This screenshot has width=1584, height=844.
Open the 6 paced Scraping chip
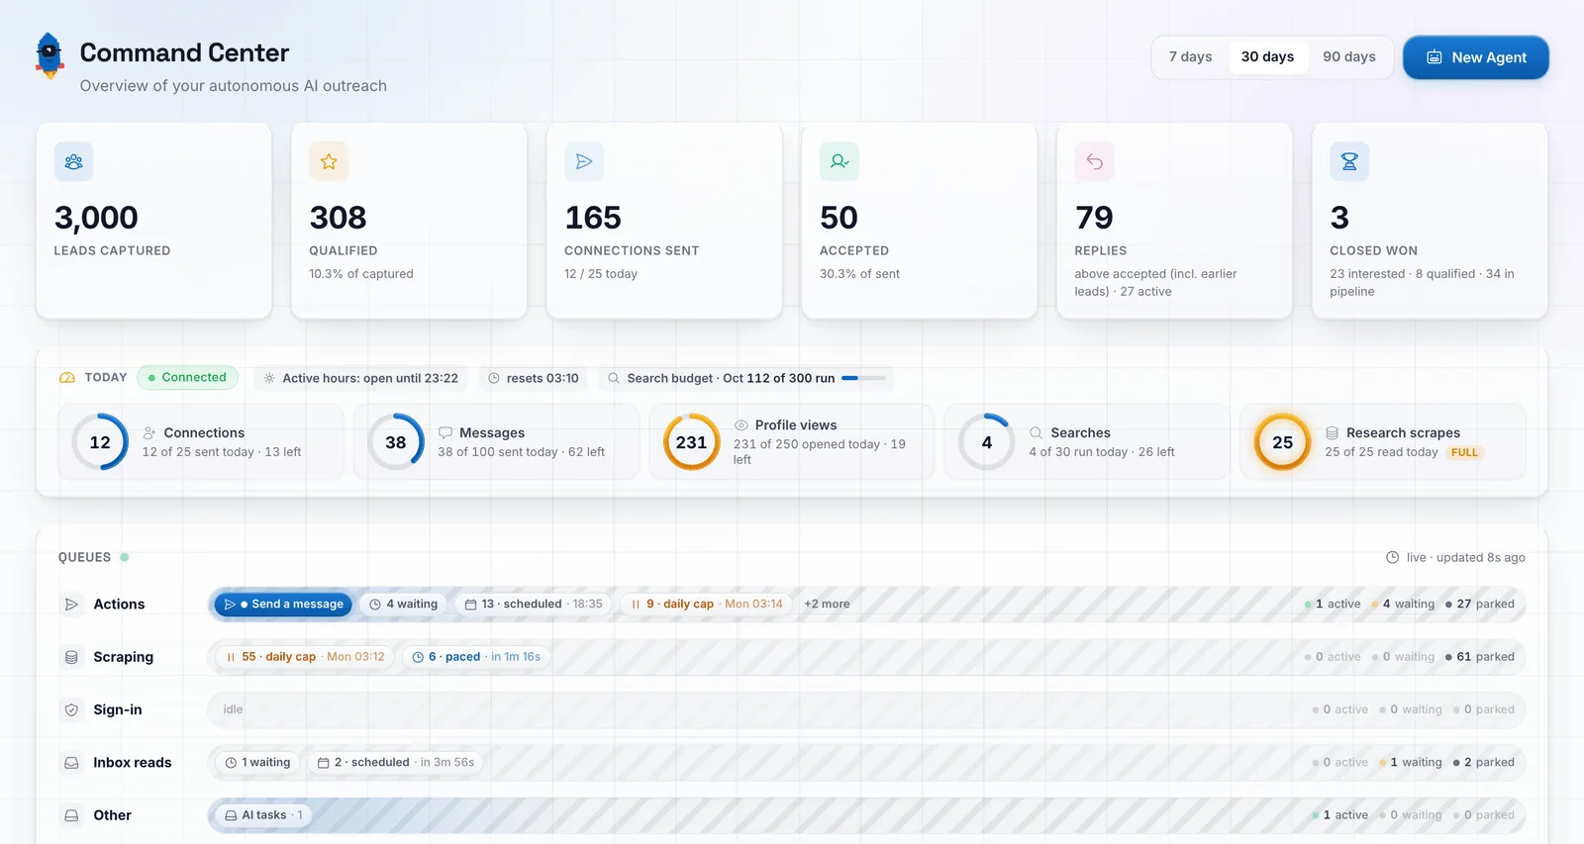pos(476,657)
